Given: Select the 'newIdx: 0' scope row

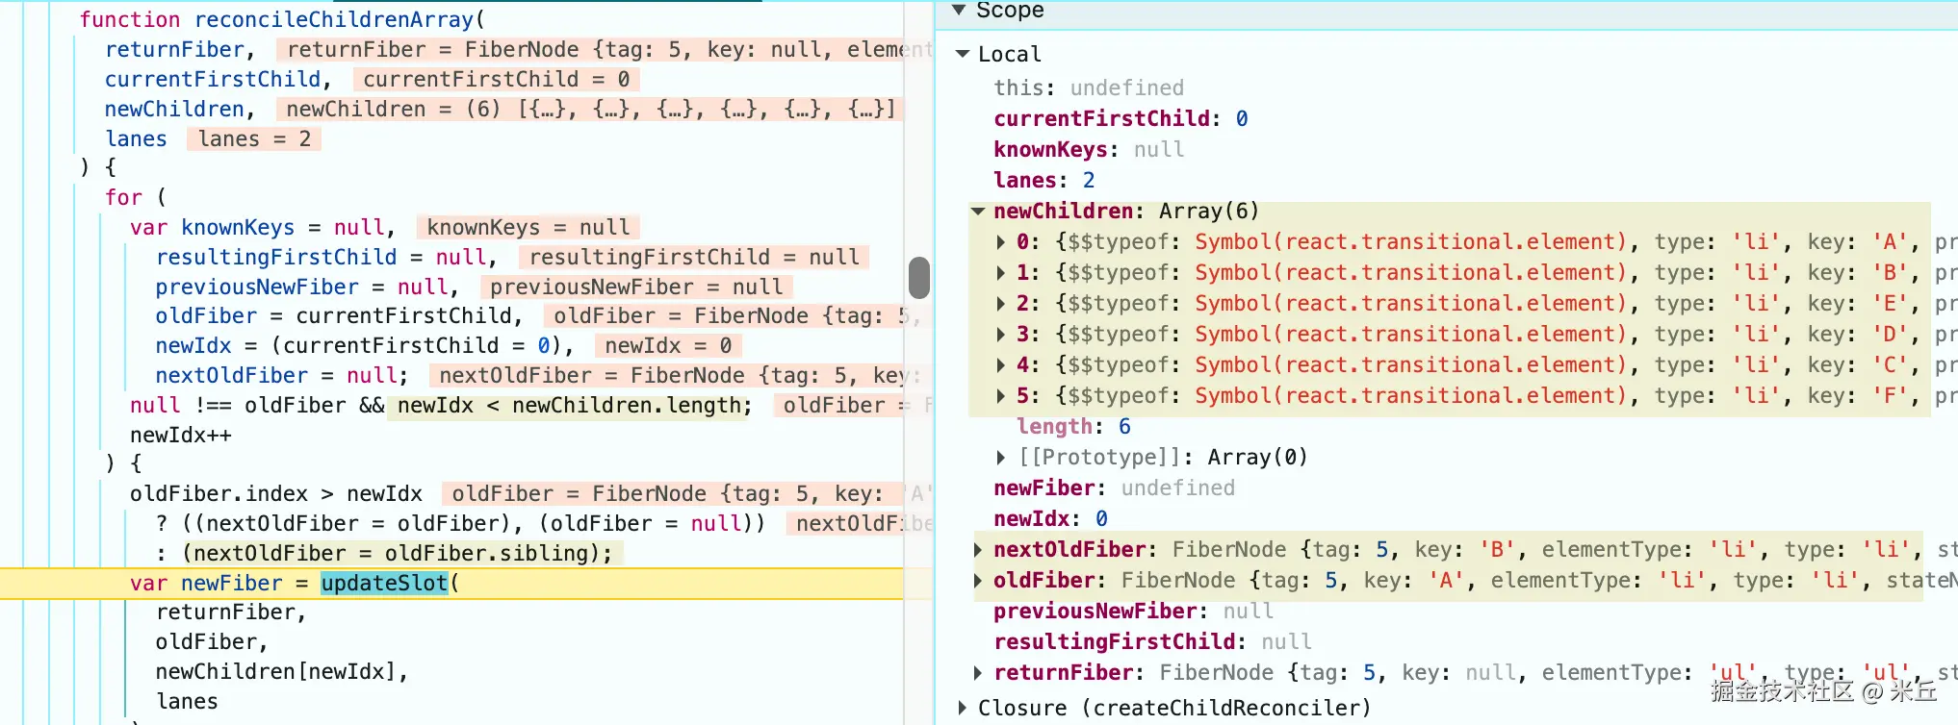Looking at the screenshot, I should pyautogui.click(x=1050, y=518).
